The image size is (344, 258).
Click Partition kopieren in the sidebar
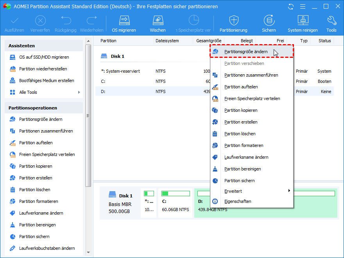pos(36,166)
